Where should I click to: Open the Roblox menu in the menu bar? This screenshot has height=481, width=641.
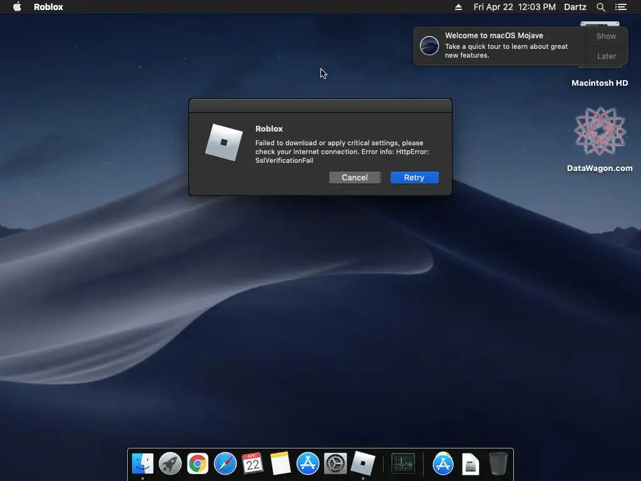click(48, 7)
